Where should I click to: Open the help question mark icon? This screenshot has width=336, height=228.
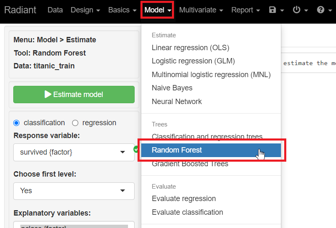pyautogui.click(x=321, y=10)
